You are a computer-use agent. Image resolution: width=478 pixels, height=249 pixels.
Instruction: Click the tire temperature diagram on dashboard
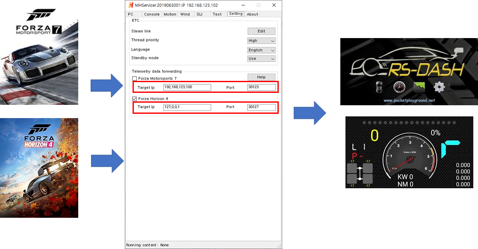360,173
